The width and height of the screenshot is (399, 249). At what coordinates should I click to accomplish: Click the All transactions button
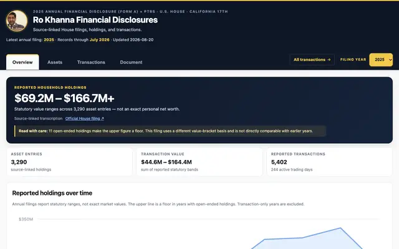click(x=312, y=60)
